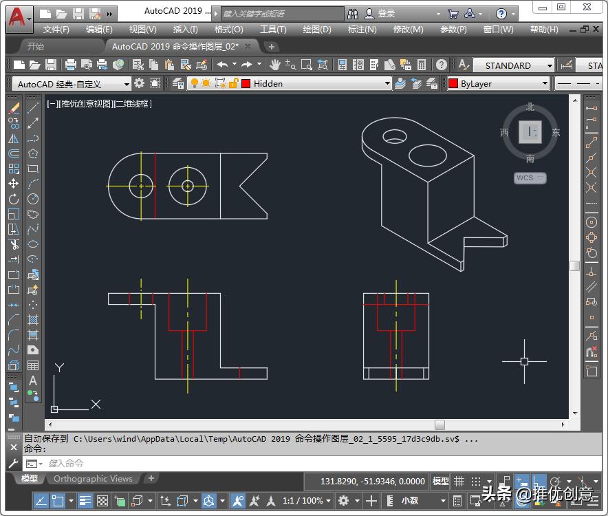The image size is (608, 516).
Task: Click the 登录 sign-in link
Action: coord(386,12)
